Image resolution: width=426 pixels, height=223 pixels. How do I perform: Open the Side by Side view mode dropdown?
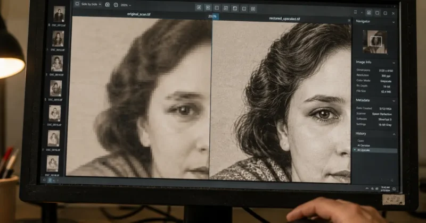91,4
